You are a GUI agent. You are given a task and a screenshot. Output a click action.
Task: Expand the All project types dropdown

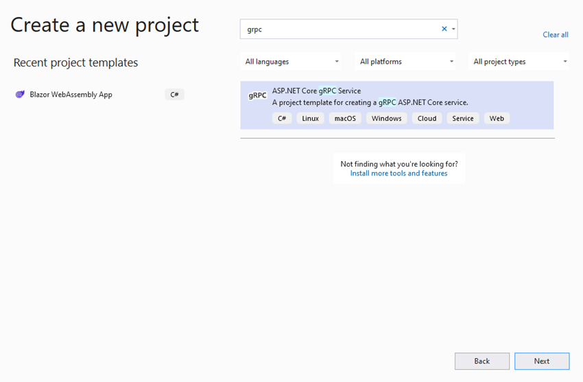[519, 62]
